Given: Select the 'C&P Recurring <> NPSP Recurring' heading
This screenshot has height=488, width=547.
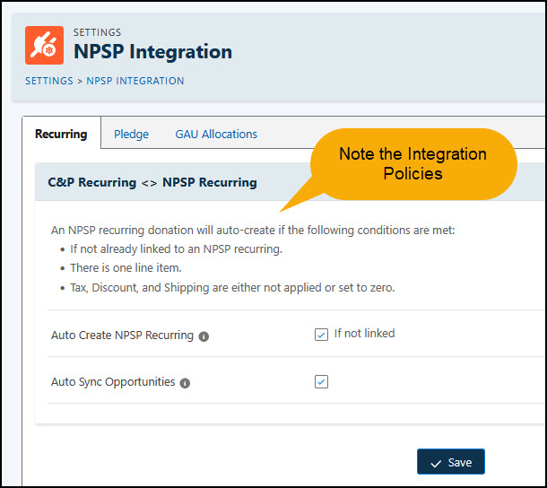Looking at the screenshot, I should [x=152, y=183].
